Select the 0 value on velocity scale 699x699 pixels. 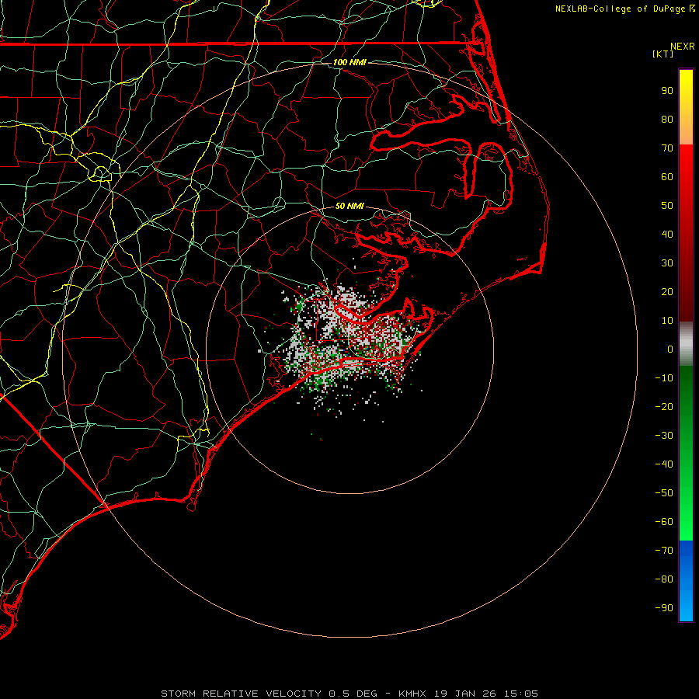[670, 349]
